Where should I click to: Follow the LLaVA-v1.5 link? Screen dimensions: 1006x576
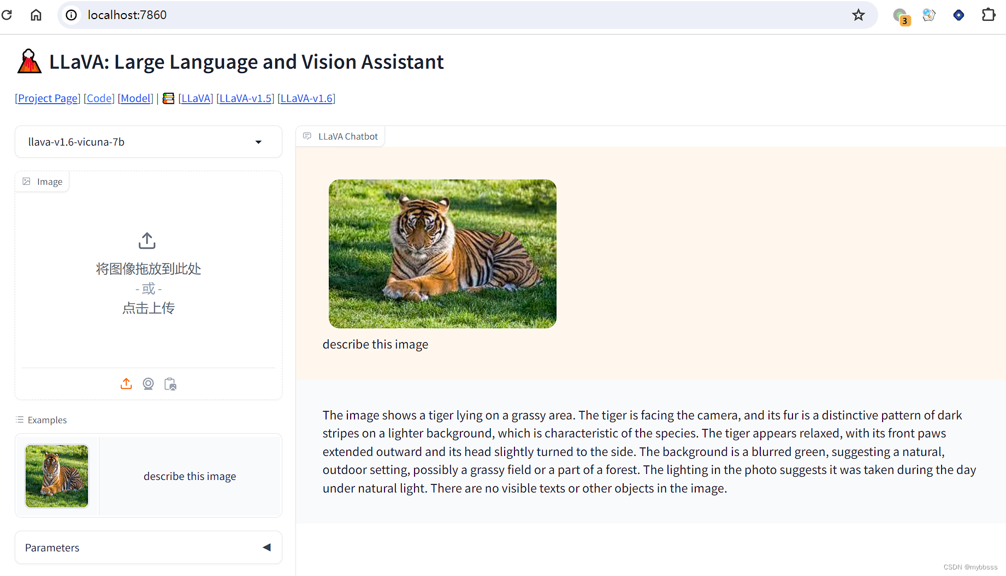(245, 98)
